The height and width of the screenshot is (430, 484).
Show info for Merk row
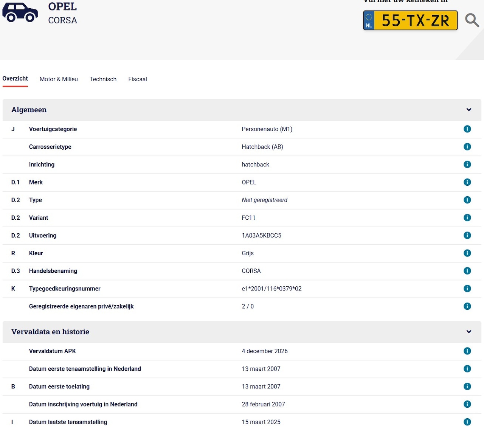click(467, 182)
